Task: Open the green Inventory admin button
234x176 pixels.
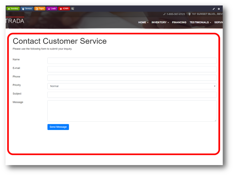Action: pyautogui.click(x=13, y=9)
